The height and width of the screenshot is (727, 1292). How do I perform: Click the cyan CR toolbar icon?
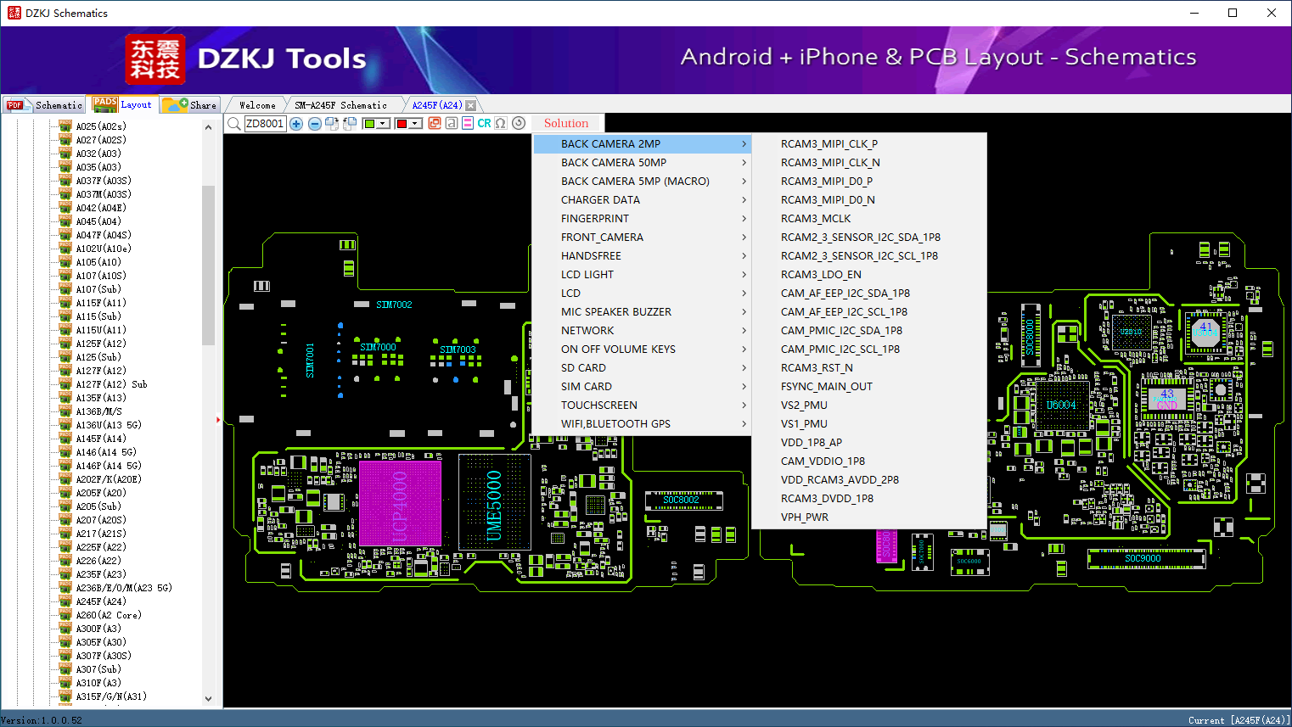tap(484, 124)
